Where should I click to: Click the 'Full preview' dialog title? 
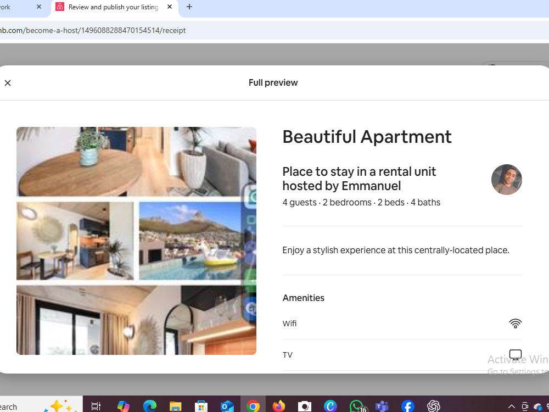273,83
